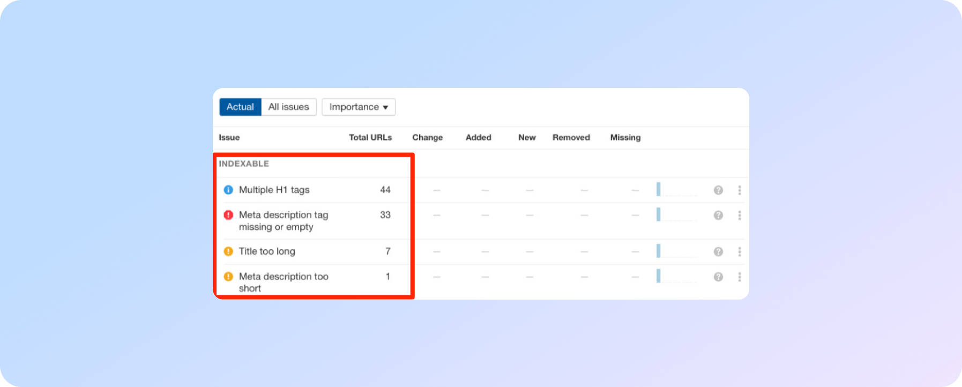This screenshot has width=962, height=387.
Task: Open the Title too long issue
Action: 267,251
